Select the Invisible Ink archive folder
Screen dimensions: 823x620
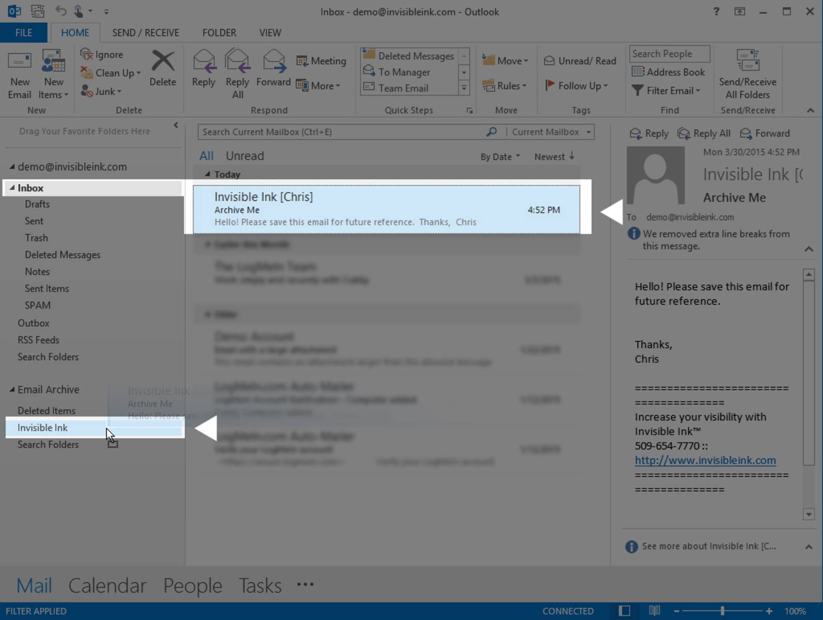[x=94, y=428]
